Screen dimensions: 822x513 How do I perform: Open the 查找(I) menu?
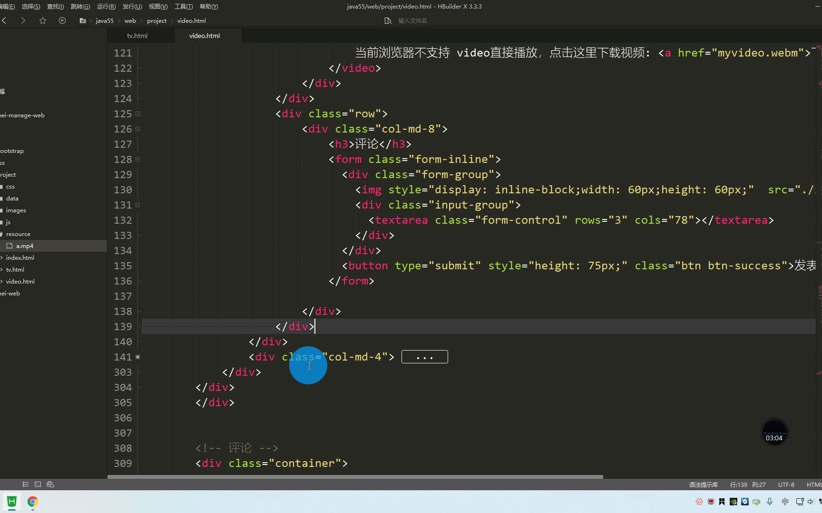[x=55, y=6]
